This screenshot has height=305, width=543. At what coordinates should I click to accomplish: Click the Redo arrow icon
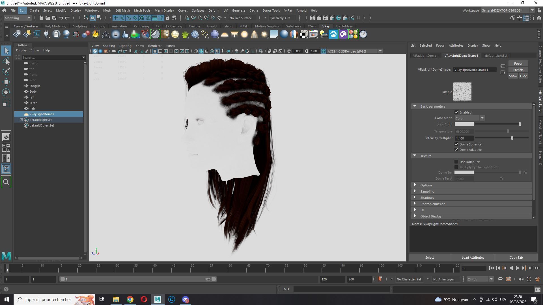(67, 18)
